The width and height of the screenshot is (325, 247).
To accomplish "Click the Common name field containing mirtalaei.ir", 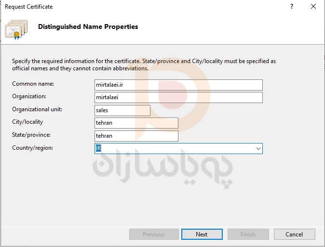I will 178,85.
